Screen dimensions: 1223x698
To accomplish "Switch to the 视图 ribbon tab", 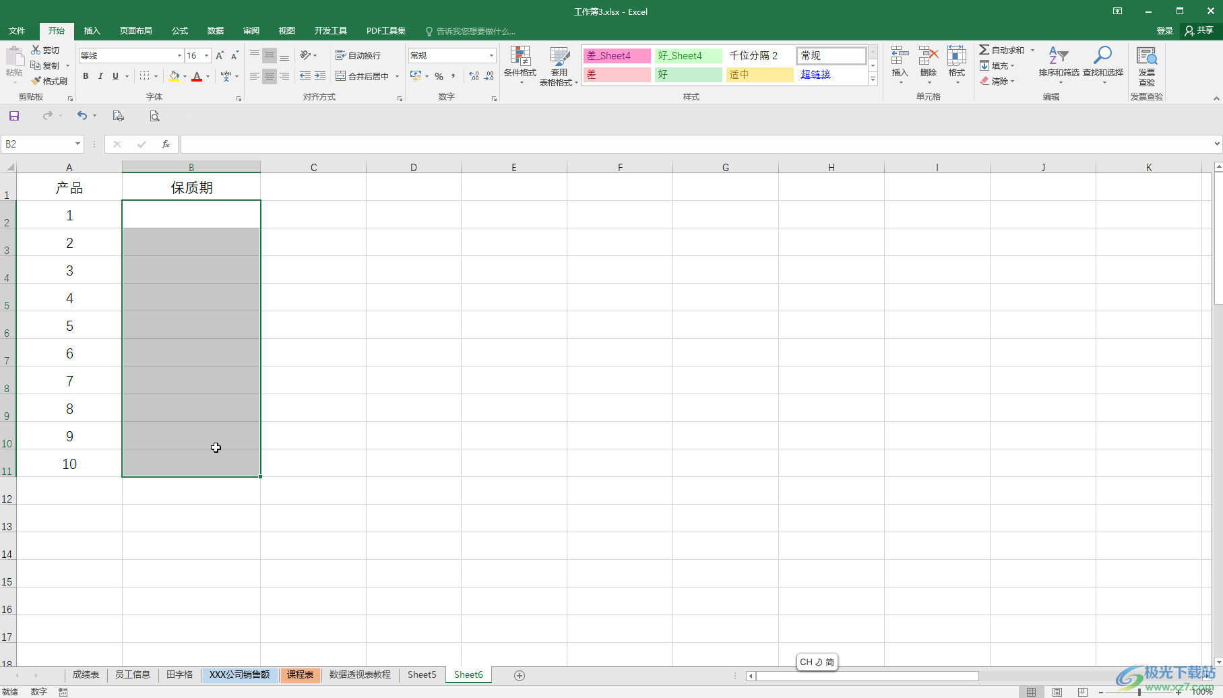I will pos(287,31).
